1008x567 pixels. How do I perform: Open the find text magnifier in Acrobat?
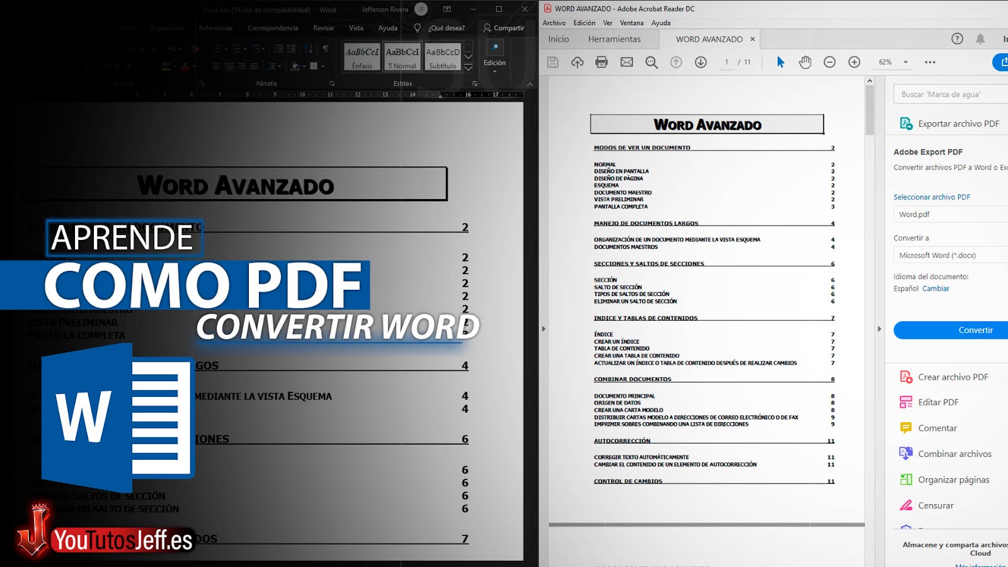(651, 62)
